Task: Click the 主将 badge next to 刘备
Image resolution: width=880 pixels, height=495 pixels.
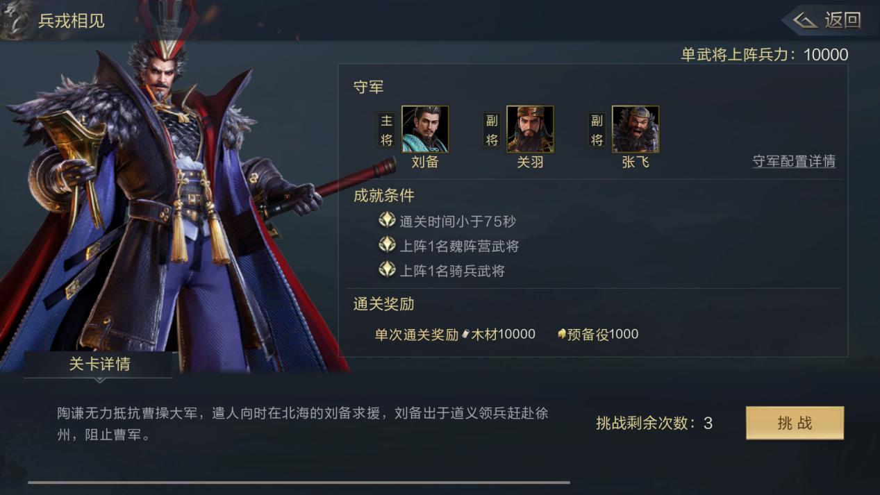Action: coord(386,130)
